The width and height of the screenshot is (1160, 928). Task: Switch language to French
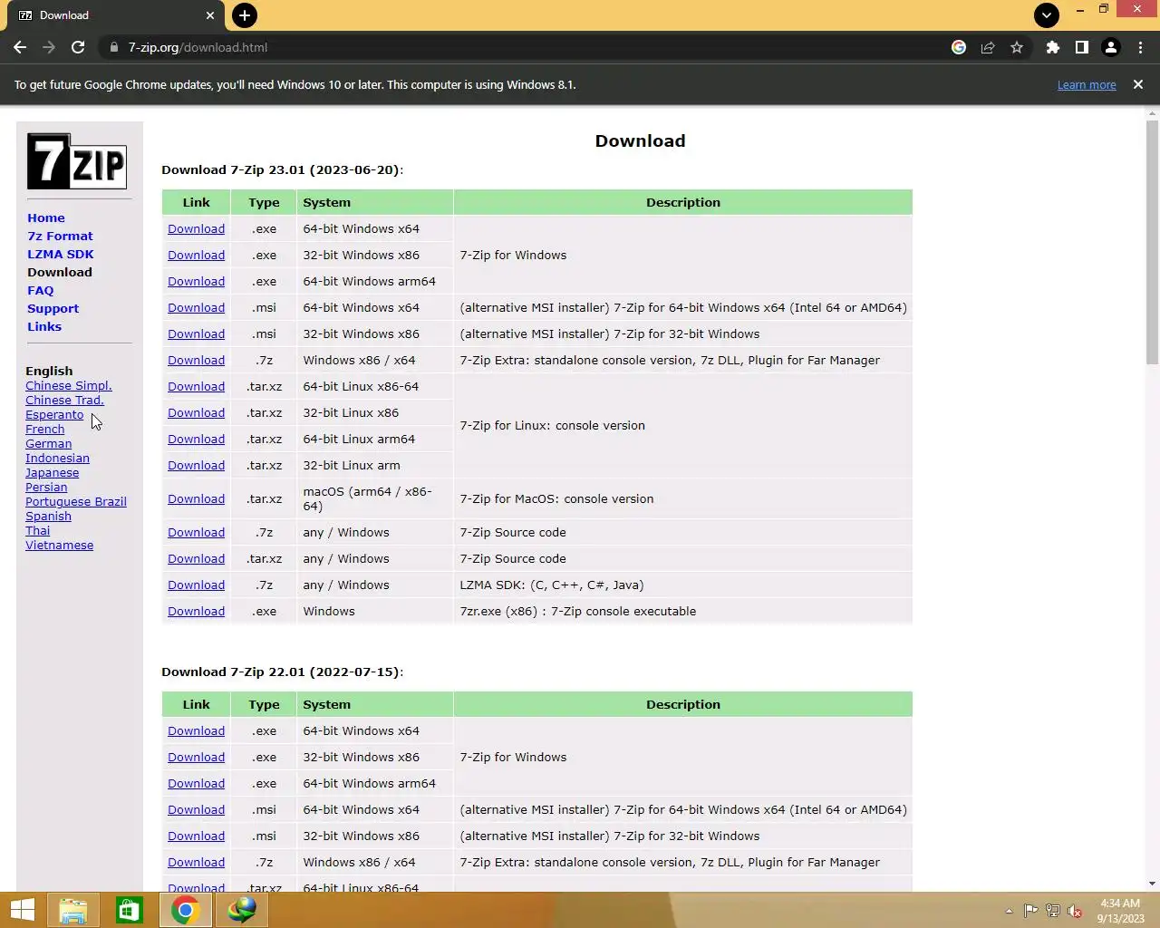[45, 429]
